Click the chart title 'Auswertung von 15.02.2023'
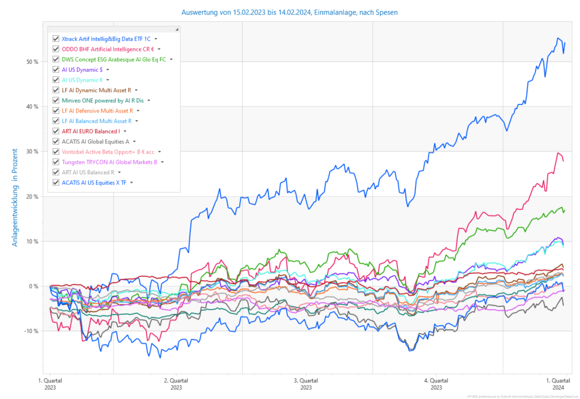 [289, 13]
